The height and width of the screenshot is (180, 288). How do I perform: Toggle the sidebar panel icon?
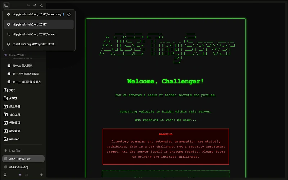6,5
